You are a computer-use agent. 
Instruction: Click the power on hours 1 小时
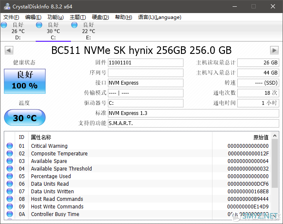(258, 103)
